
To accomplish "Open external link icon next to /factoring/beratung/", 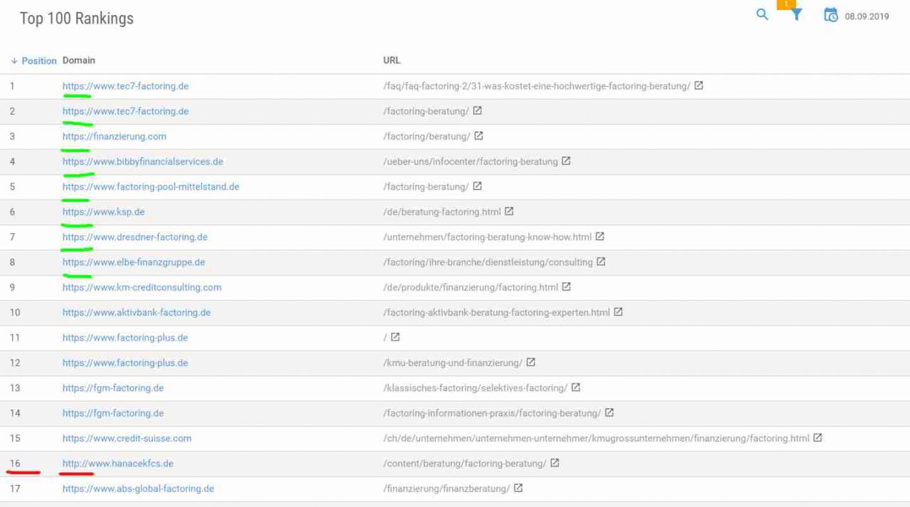I will coord(478,136).
